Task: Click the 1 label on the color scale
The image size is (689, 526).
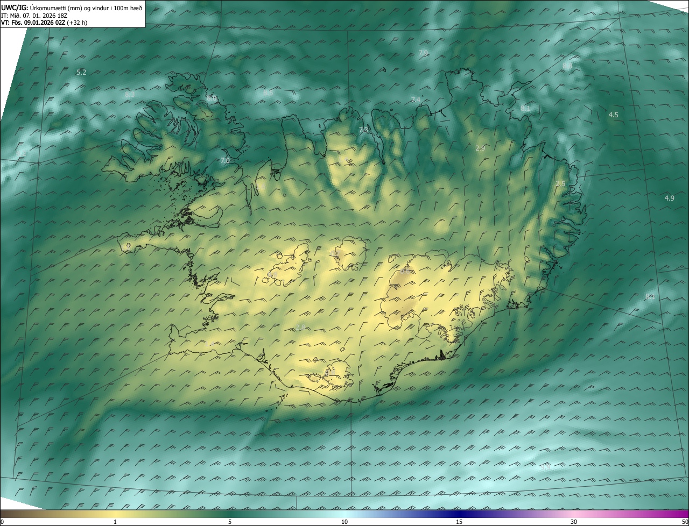Action: (x=115, y=522)
